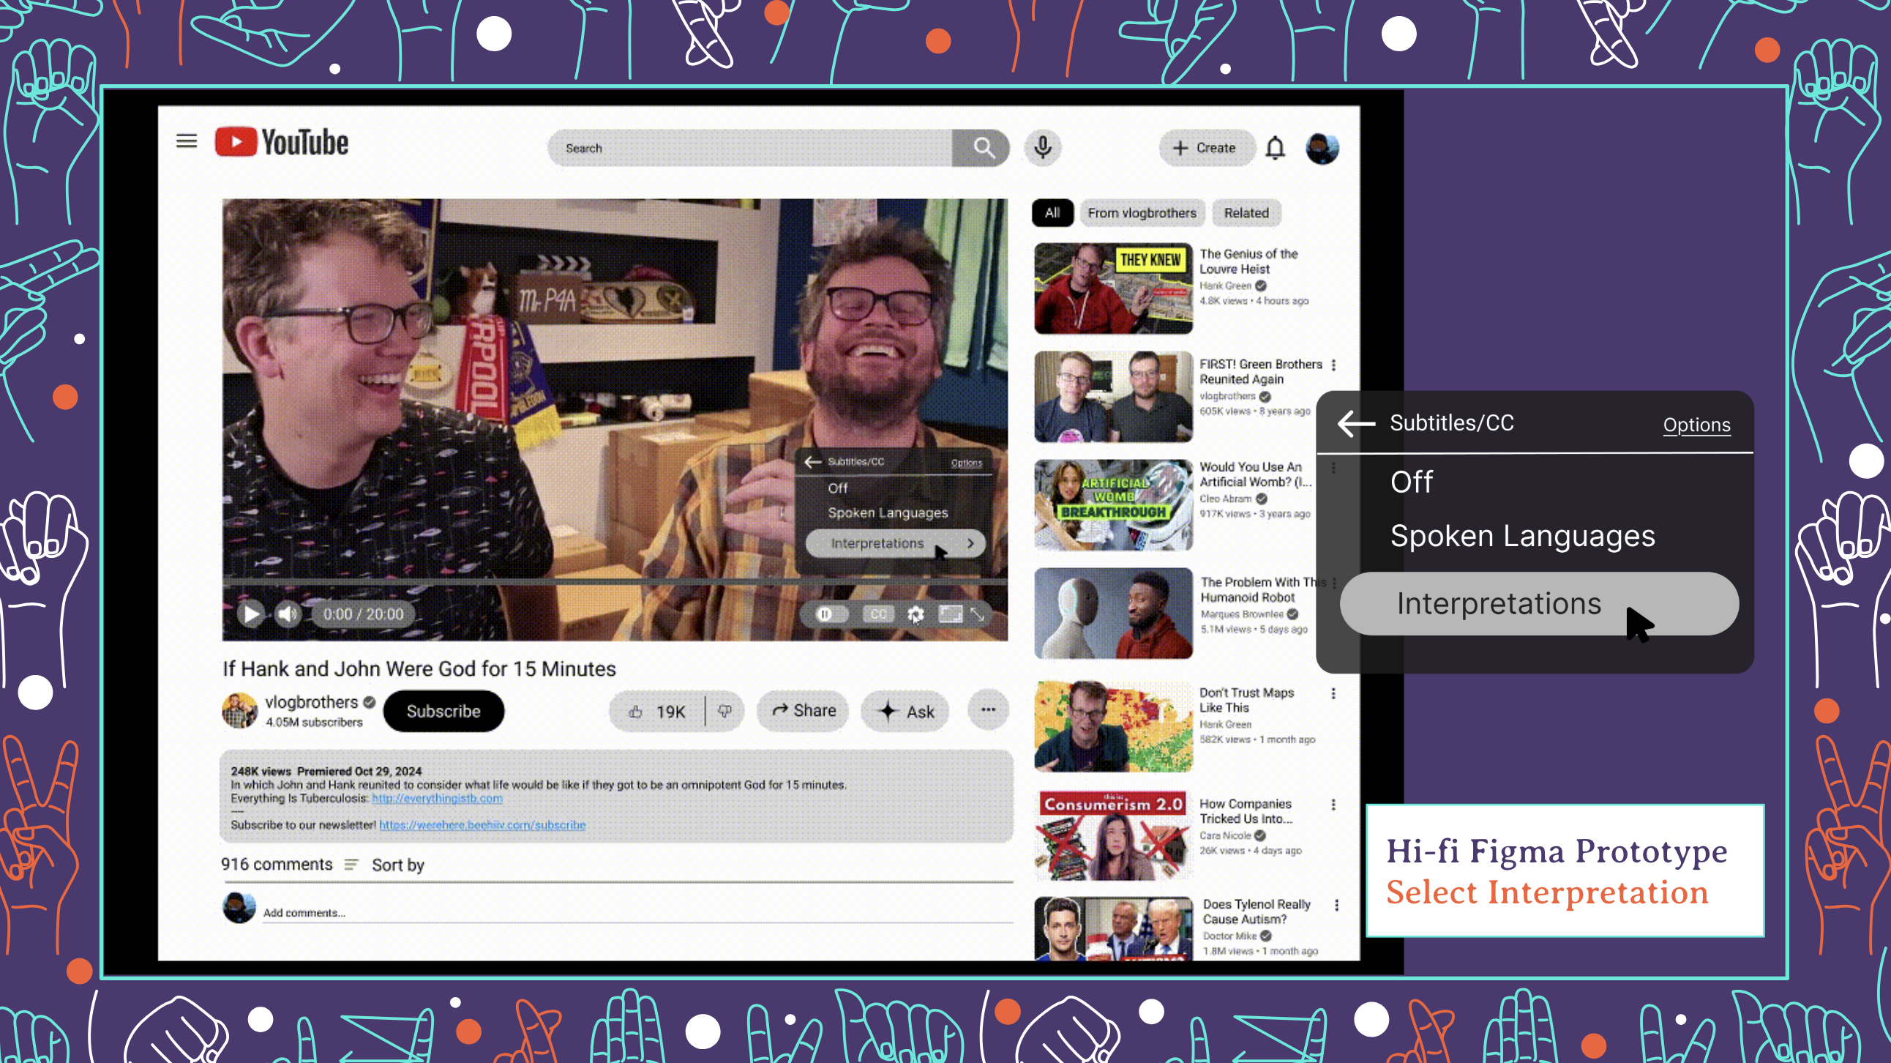
Task: Enter fullscreen mode in player
Action: (978, 613)
